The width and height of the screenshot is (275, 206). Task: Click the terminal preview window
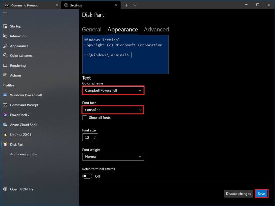point(125,54)
